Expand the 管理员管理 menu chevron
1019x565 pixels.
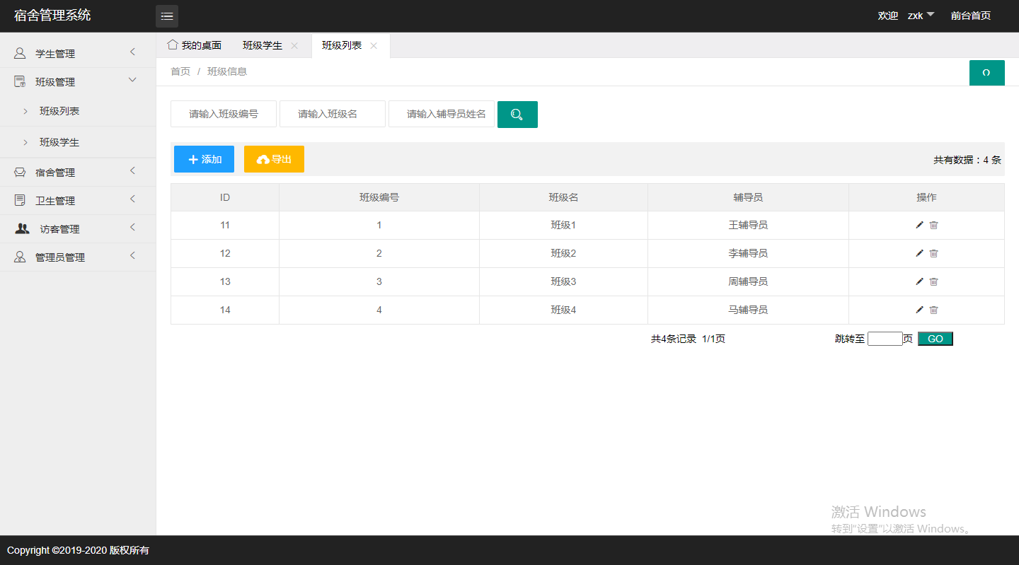(132, 255)
